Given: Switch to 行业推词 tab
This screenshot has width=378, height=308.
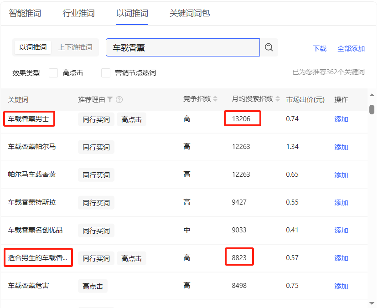Looking at the screenshot, I should (78, 13).
